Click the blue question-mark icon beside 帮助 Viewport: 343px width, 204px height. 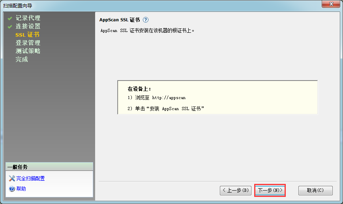12,189
